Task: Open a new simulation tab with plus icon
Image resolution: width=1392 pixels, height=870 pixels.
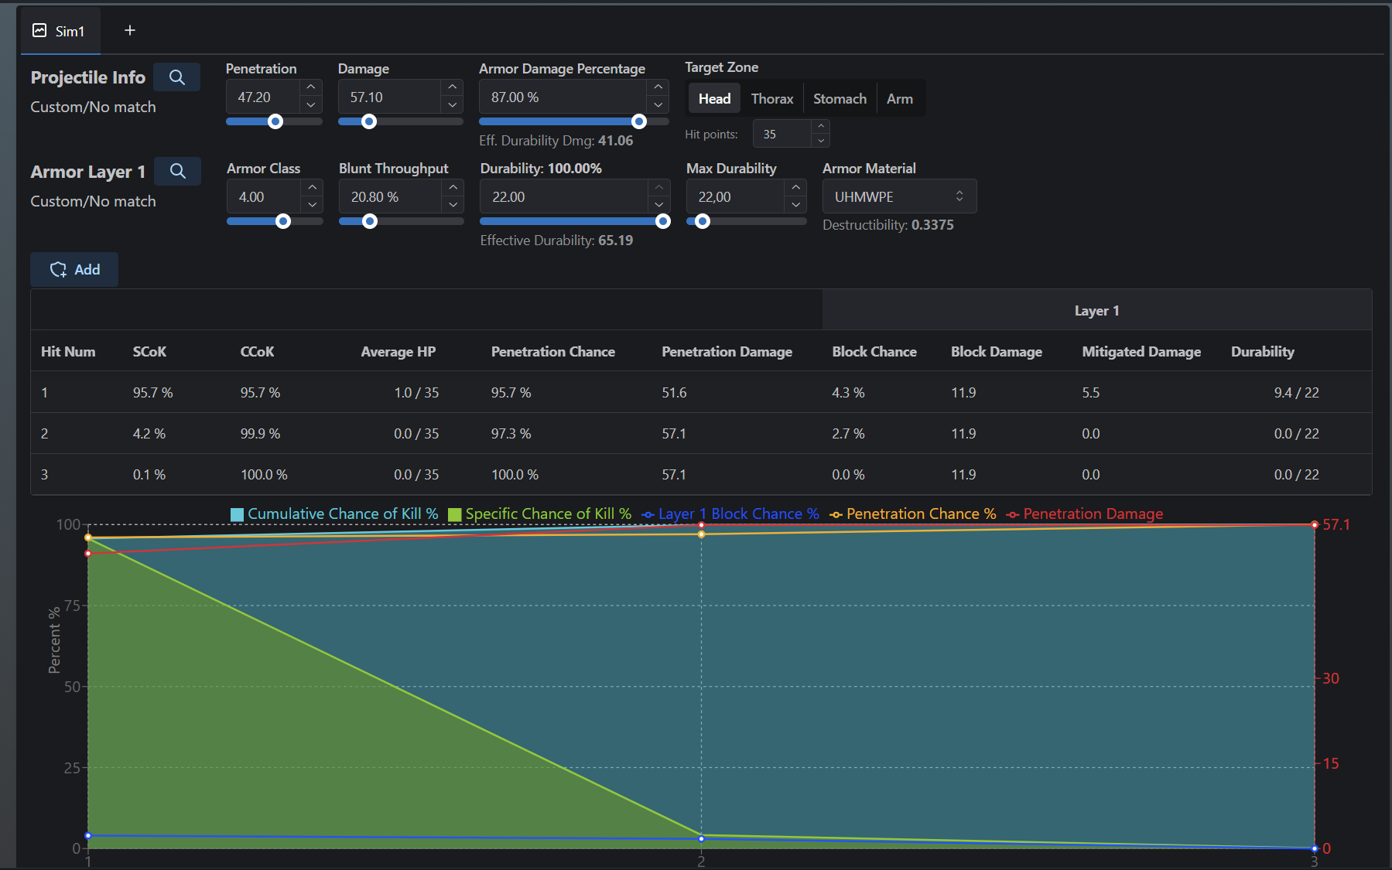Action: [130, 30]
